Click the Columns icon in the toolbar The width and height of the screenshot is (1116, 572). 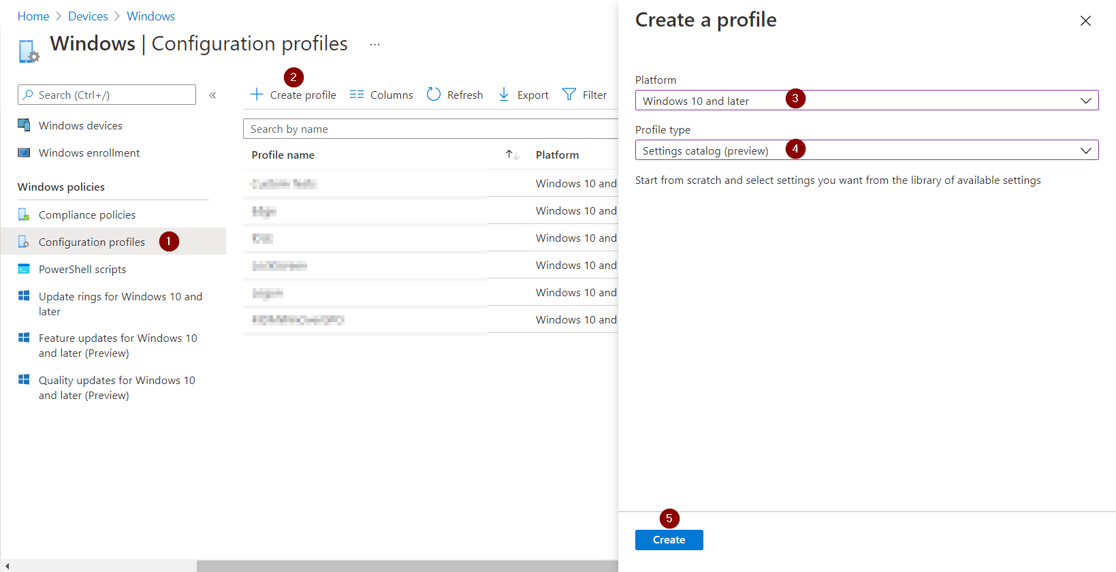point(357,95)
